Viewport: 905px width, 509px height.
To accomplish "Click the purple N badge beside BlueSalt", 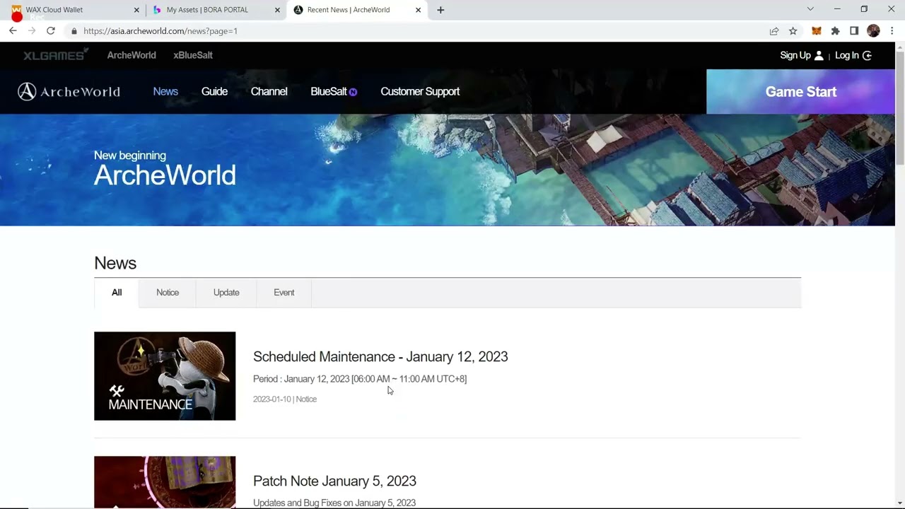I will 353,92.
